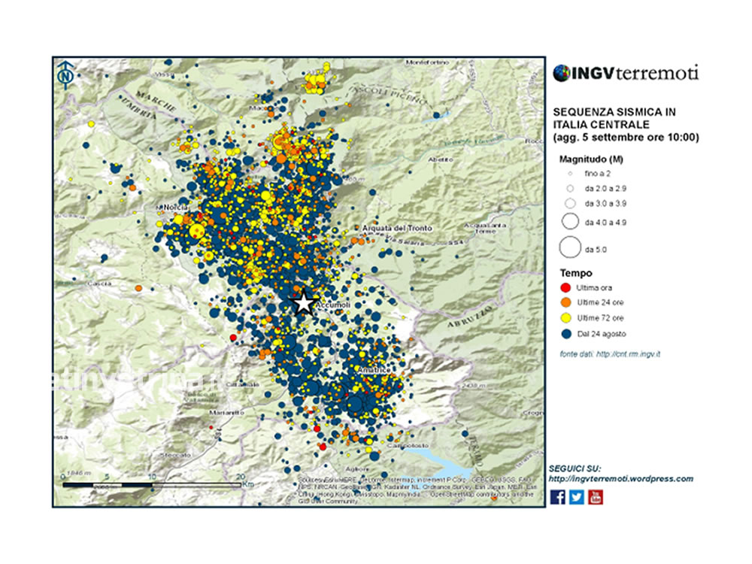Click the red 'Ultima ora' legend dot
This screenshot has width=752, height=564.
(566, 288)
